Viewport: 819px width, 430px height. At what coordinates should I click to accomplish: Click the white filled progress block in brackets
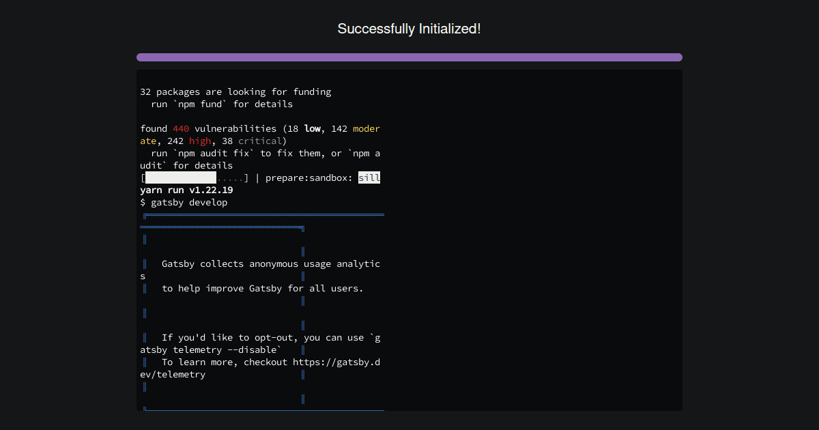tap(179, 177)
